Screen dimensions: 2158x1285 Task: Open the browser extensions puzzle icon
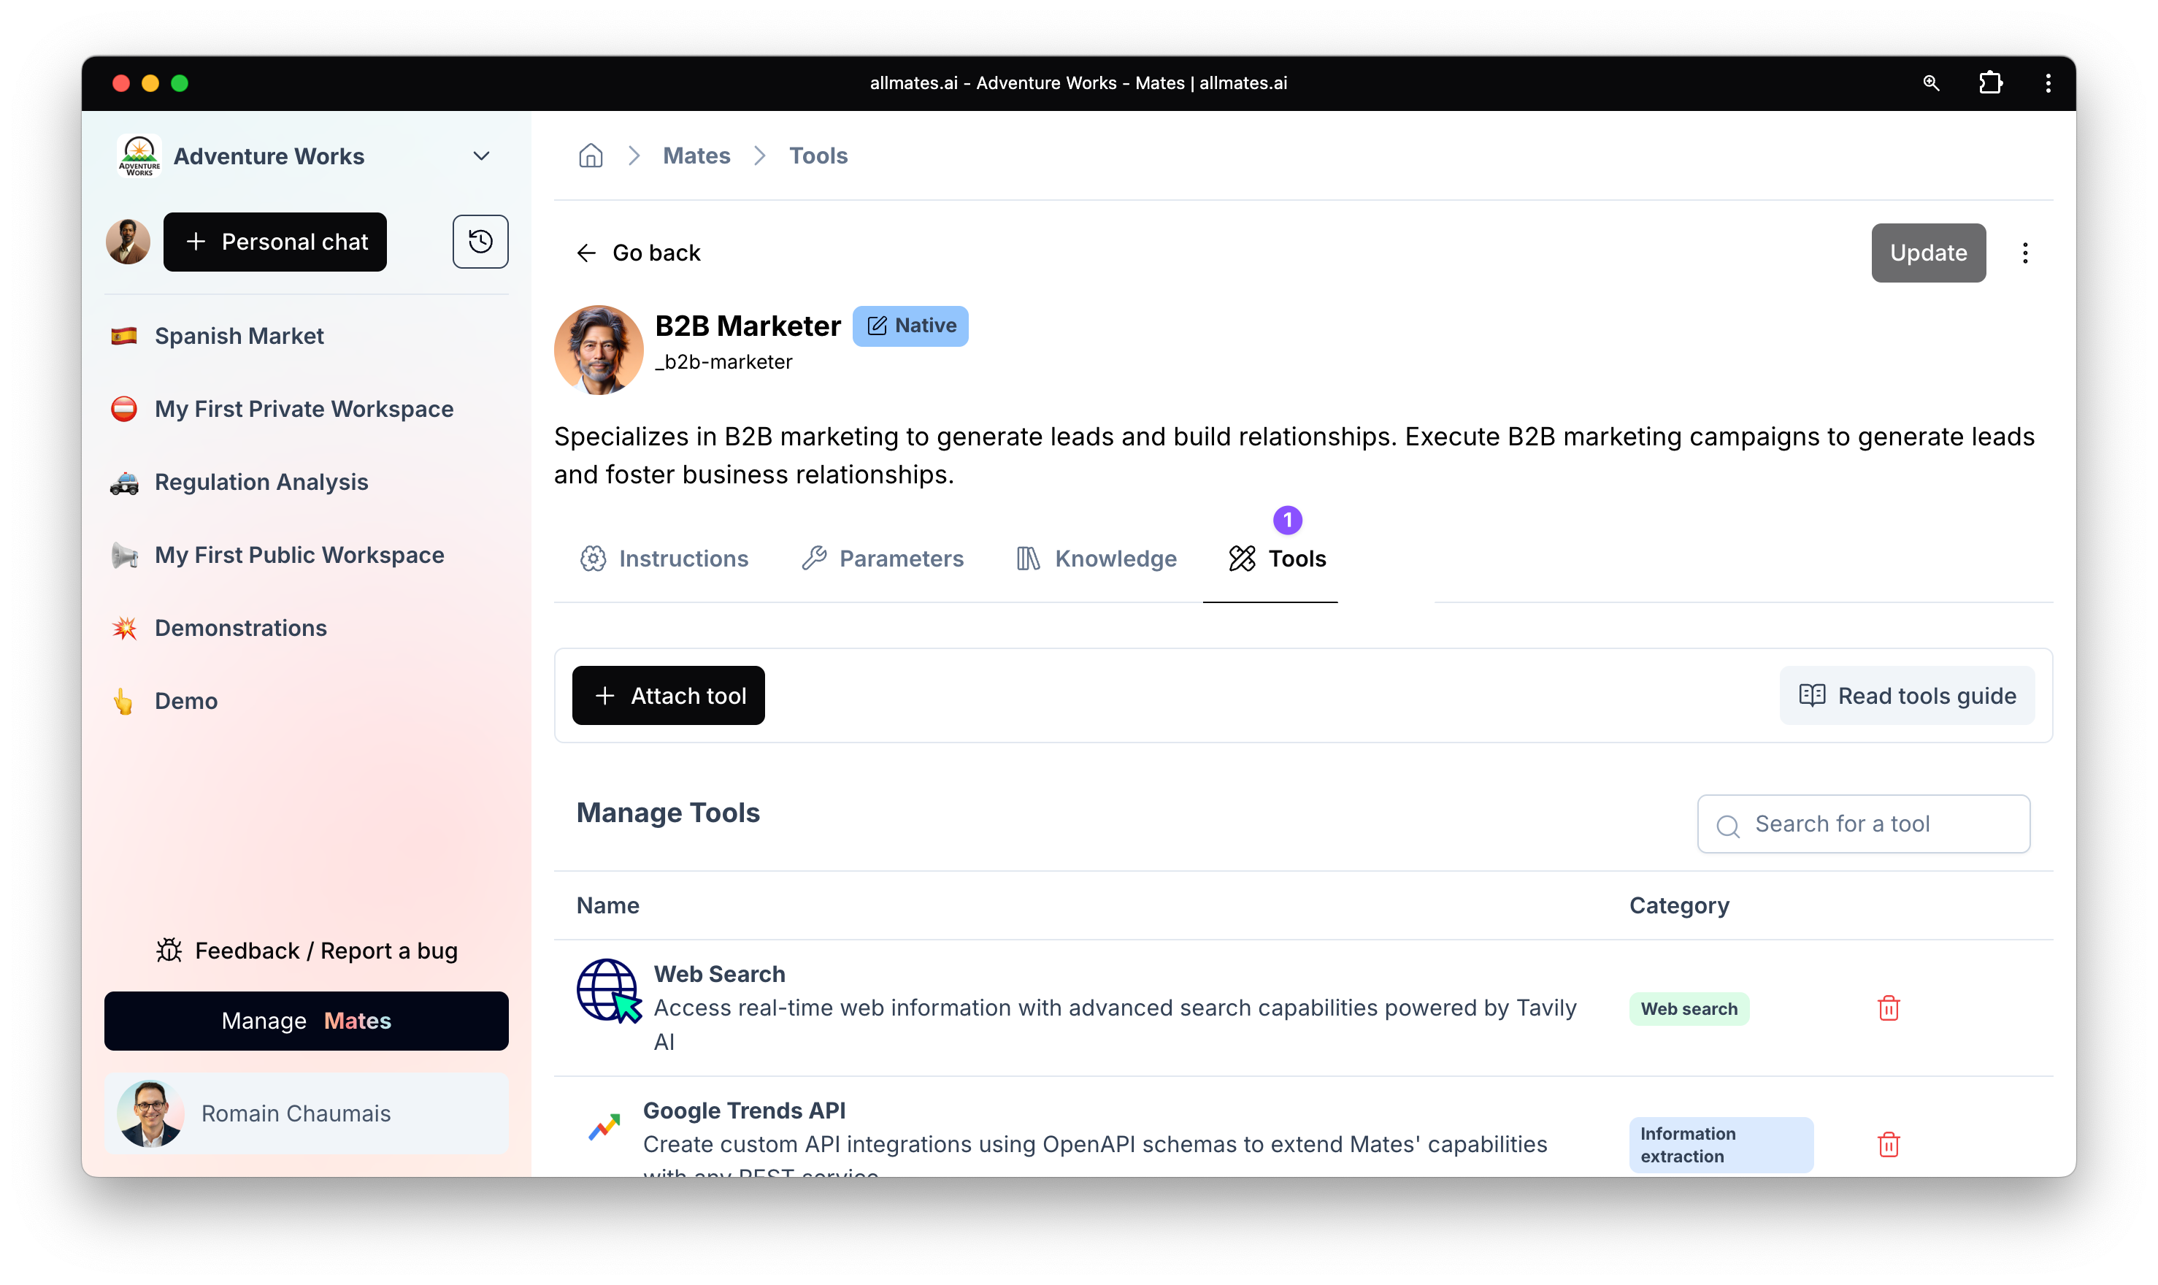pos(1990,83)
